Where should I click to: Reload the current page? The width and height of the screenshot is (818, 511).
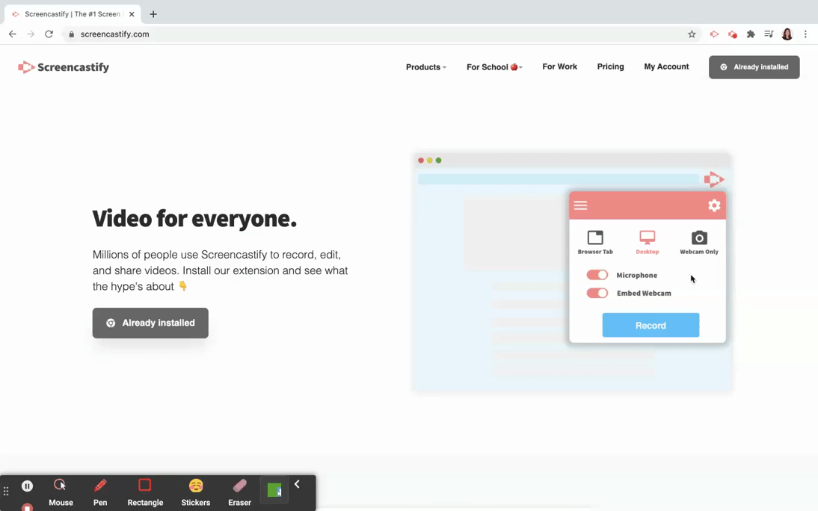coord(49,34)
